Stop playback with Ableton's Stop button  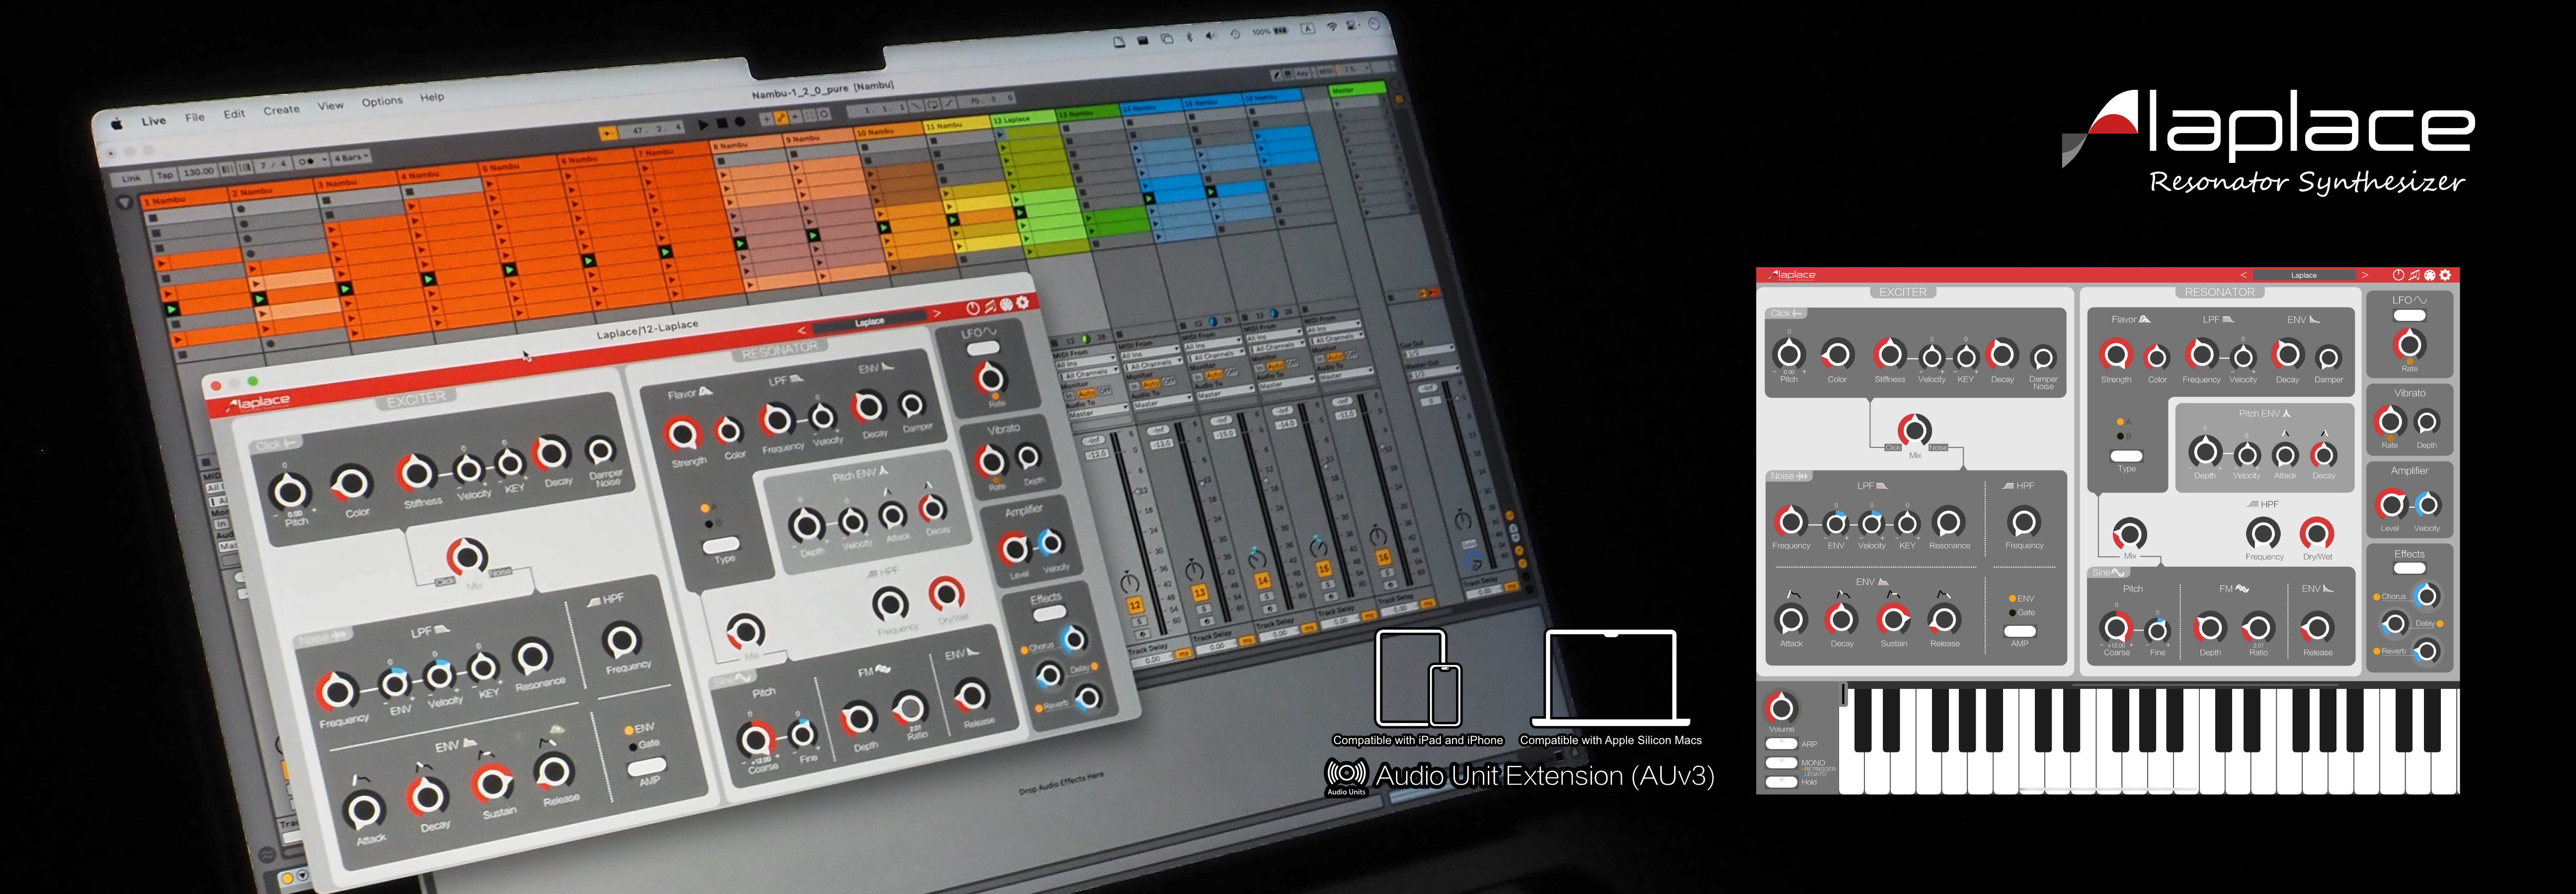coord(721,123)
